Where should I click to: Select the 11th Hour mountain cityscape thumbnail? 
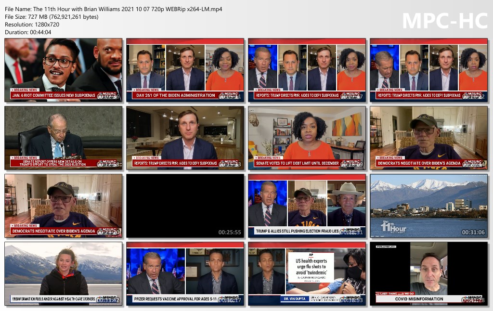(428, 206)
